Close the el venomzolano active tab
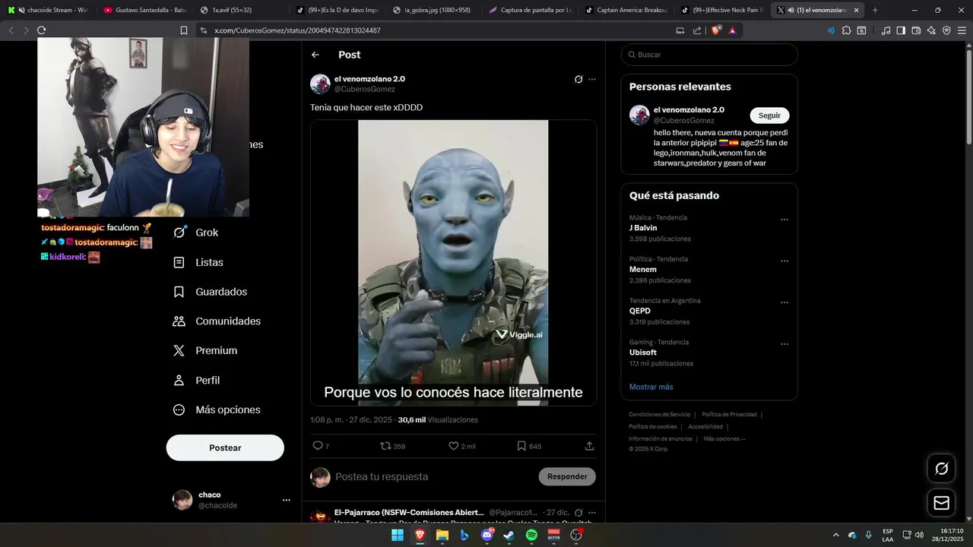The height and width of the screenshot is (547, 973). click(857, 10)
